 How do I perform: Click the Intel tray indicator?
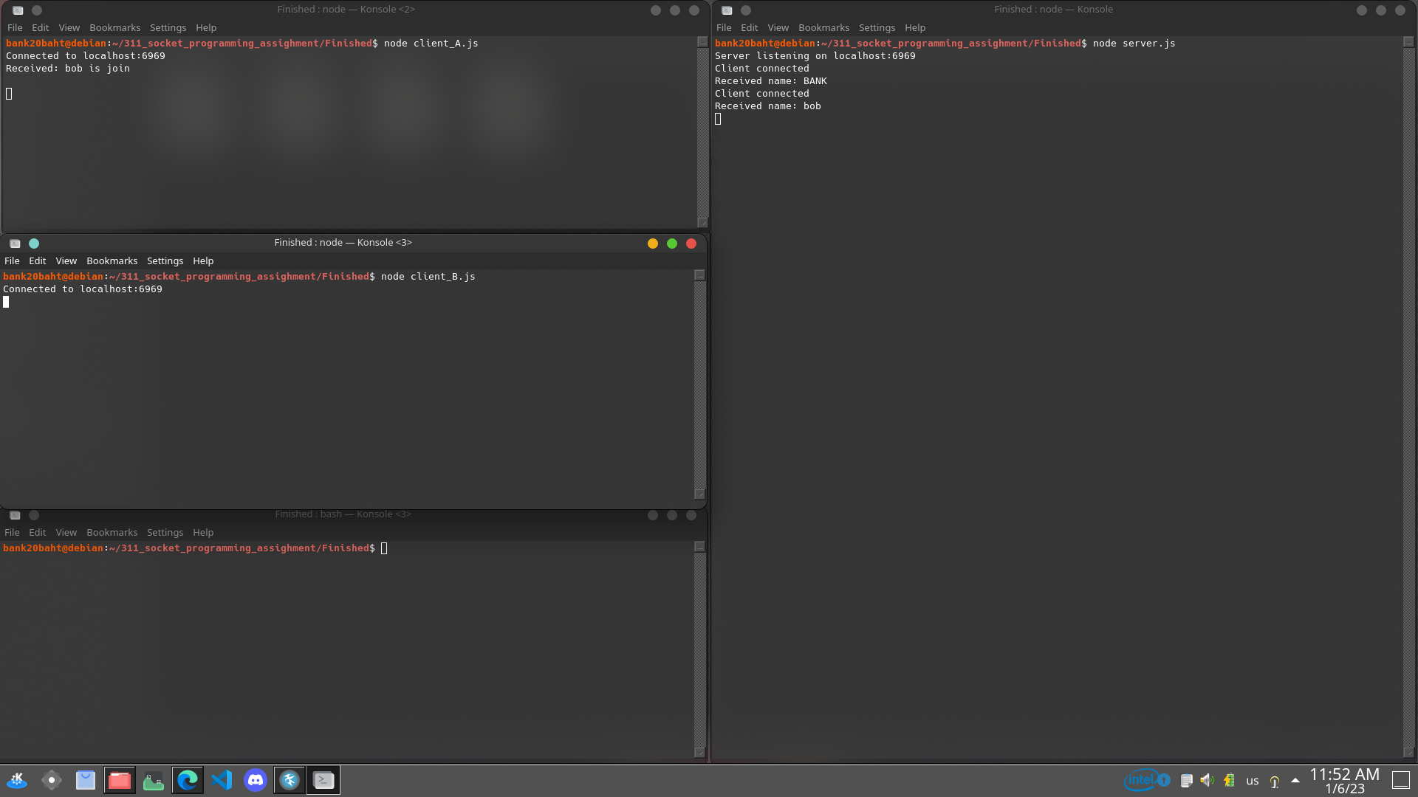(x=1146, y=780)
